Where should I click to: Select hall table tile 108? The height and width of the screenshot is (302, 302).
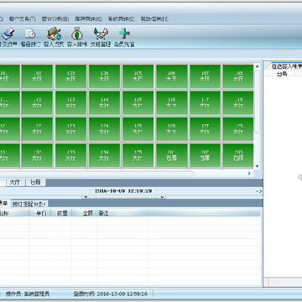click(238, 76)
